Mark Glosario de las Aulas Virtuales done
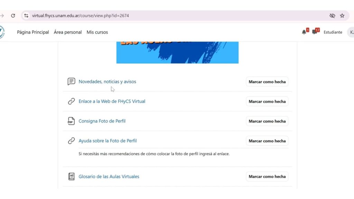The height and width of the screenshot is (199, 354). (x=267, y=177)
